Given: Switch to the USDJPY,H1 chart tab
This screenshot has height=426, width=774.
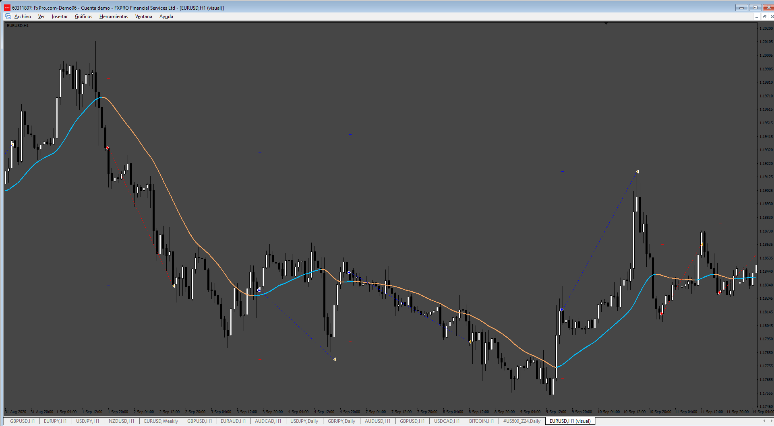Looking at the screenshot, I should tap(88, 421).
